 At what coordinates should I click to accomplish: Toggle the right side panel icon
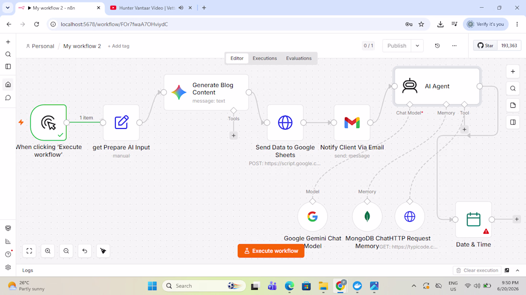point(513,122)
